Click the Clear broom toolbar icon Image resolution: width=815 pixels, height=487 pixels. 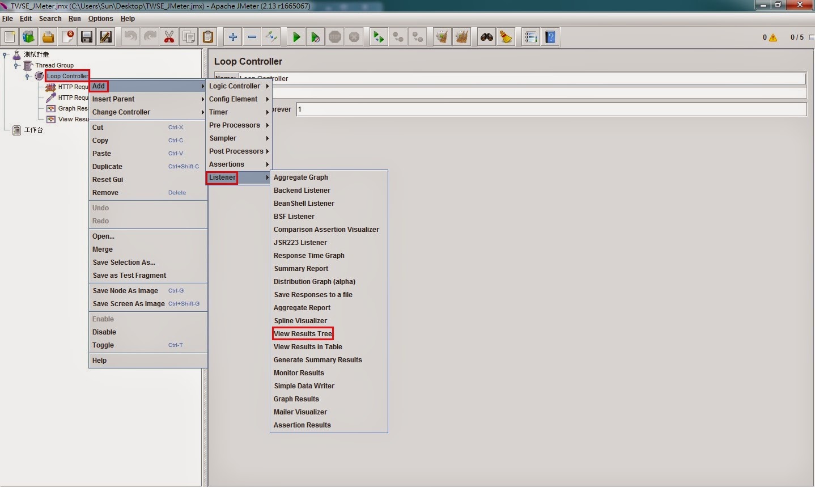point(442,37)
